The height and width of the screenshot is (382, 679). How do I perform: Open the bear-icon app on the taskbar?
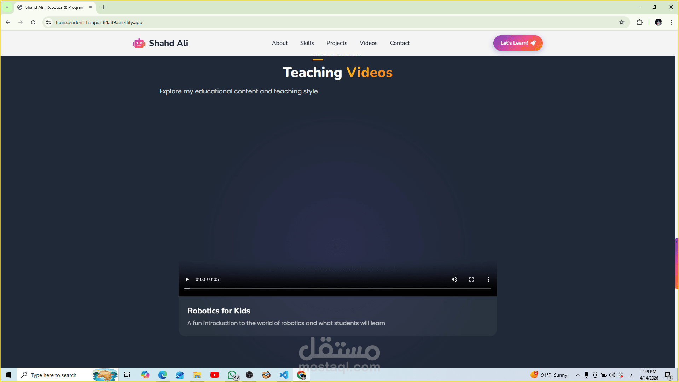[x=266, y=375]
